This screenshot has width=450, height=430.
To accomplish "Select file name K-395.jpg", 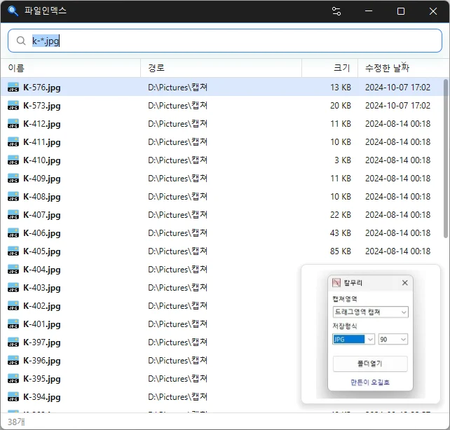I will [x=42, y=379].
